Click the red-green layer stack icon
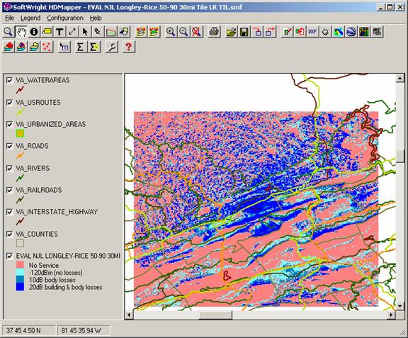 (x=154, y=32)
